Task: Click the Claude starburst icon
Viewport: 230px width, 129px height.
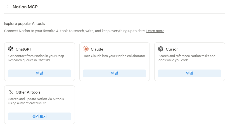Action: [86, 49]
